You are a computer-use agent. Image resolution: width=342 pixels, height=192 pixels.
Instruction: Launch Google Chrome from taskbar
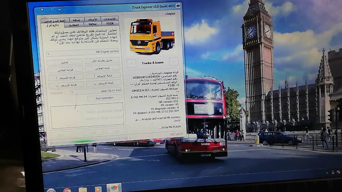tap(67, 190)
